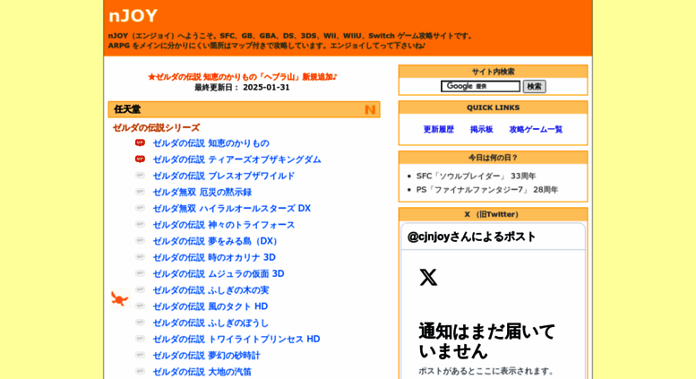Image resolution: width=696 pixels, height=379 pixels.
Task: Click the gray icon beside ハイラルオールスターズ DX
Action: [x=140, y=208]
